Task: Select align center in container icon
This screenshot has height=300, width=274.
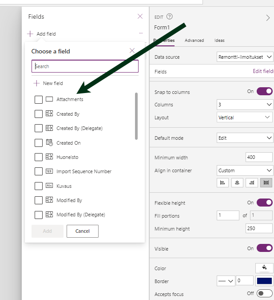Action: 237,182
